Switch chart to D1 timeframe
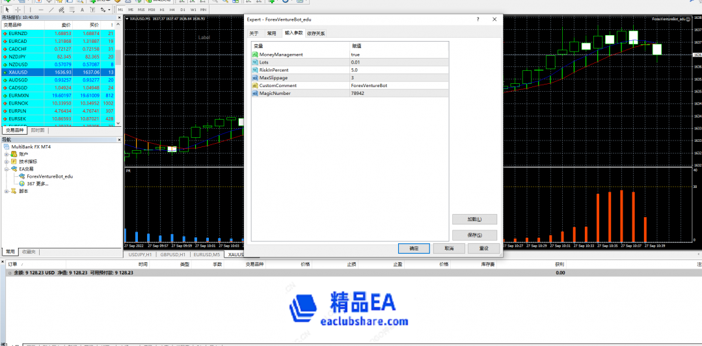The image size is (702, 346). point(183,9)
